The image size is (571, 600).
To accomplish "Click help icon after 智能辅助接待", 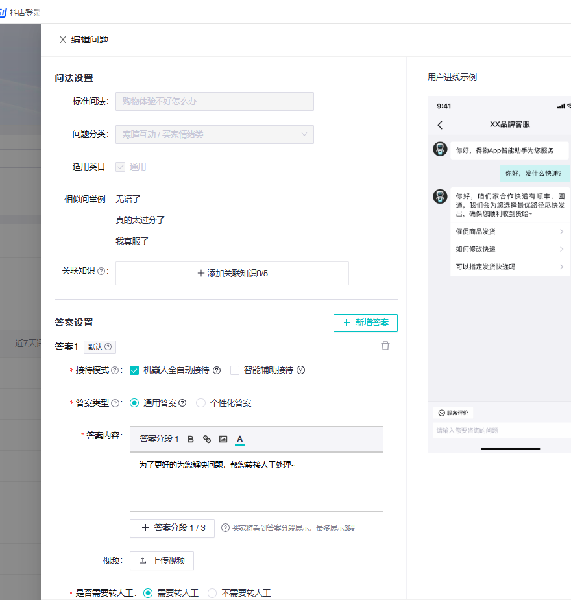I will pos(301,370).
